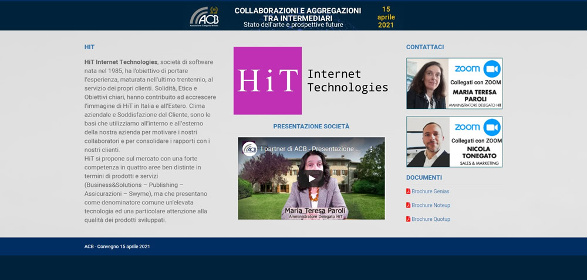587x280 pixels.
Task: Click the Zoom wordmark in Maria Teresa Paroli card
Action: pos(467,69)
